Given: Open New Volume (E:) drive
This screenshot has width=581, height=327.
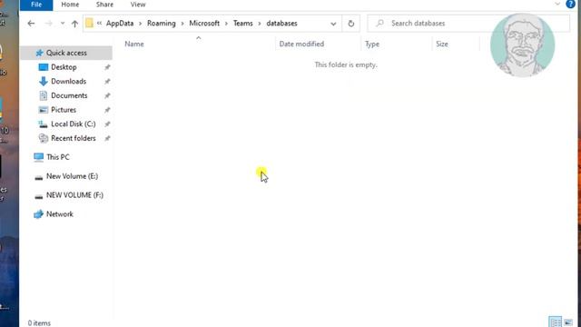Looking at the screenshot, I should click(x=72, y=176).
